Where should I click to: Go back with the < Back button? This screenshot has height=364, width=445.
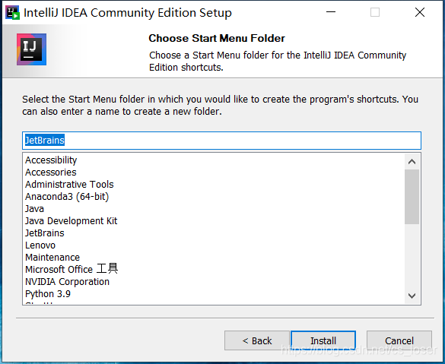click(257, 340)
